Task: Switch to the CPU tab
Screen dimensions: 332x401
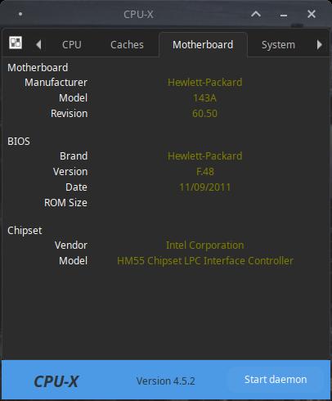Action: coord(72,45)
